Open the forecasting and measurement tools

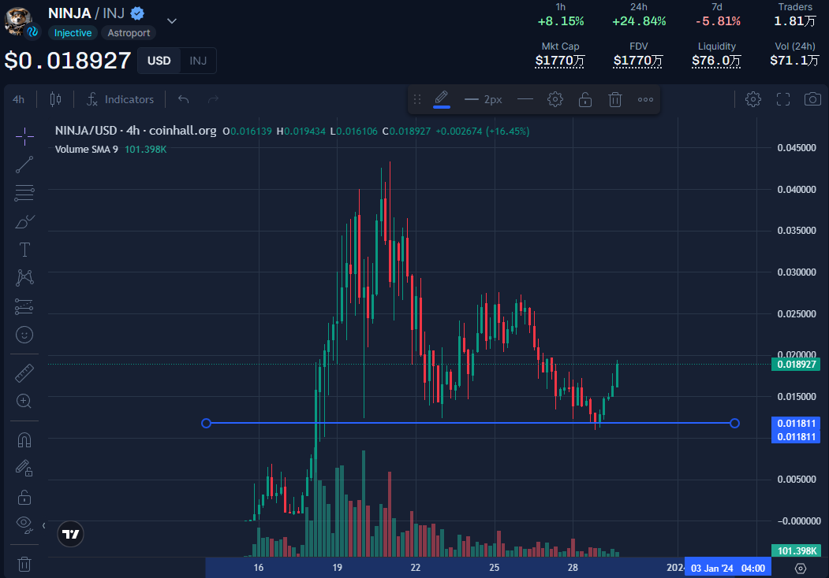pyautogui.click(x=24, y=306)
